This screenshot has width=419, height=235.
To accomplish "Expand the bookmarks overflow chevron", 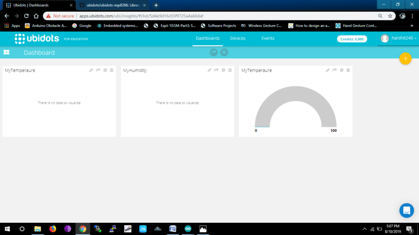I will [412, 26].
